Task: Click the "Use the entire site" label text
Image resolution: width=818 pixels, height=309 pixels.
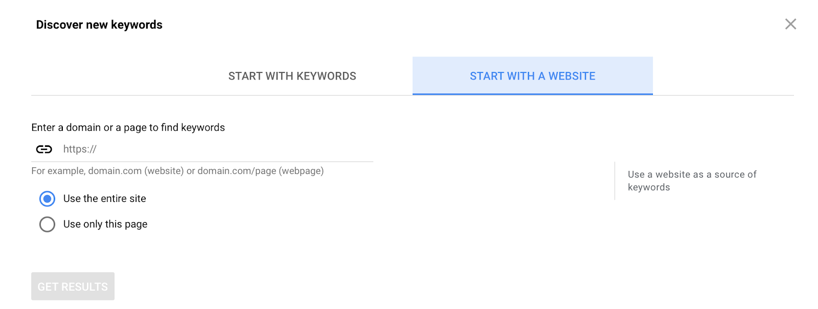Action: (105, 198)
